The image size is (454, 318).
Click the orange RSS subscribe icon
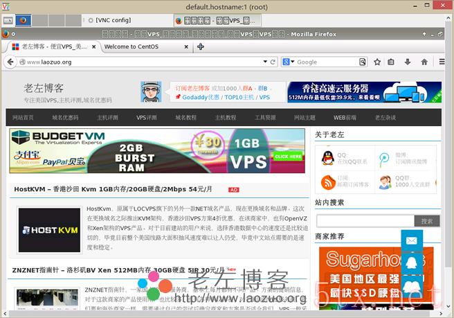pyautogui.click(x=328, y=183)
